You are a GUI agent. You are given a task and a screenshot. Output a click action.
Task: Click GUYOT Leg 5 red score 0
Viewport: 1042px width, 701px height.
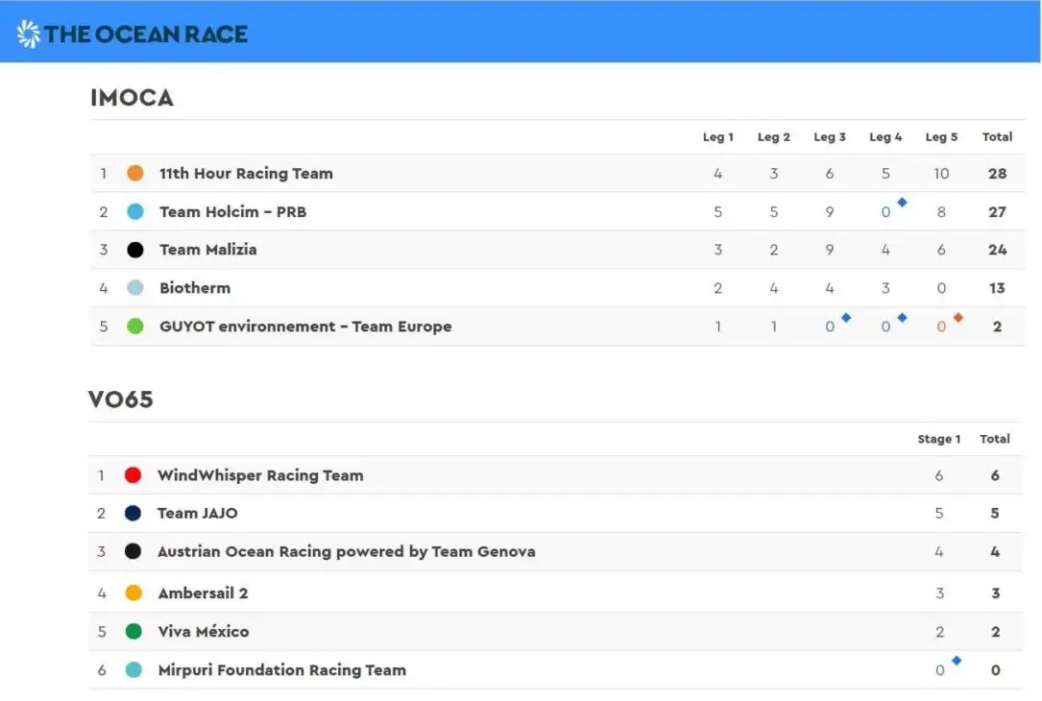[x=941, y=326]
